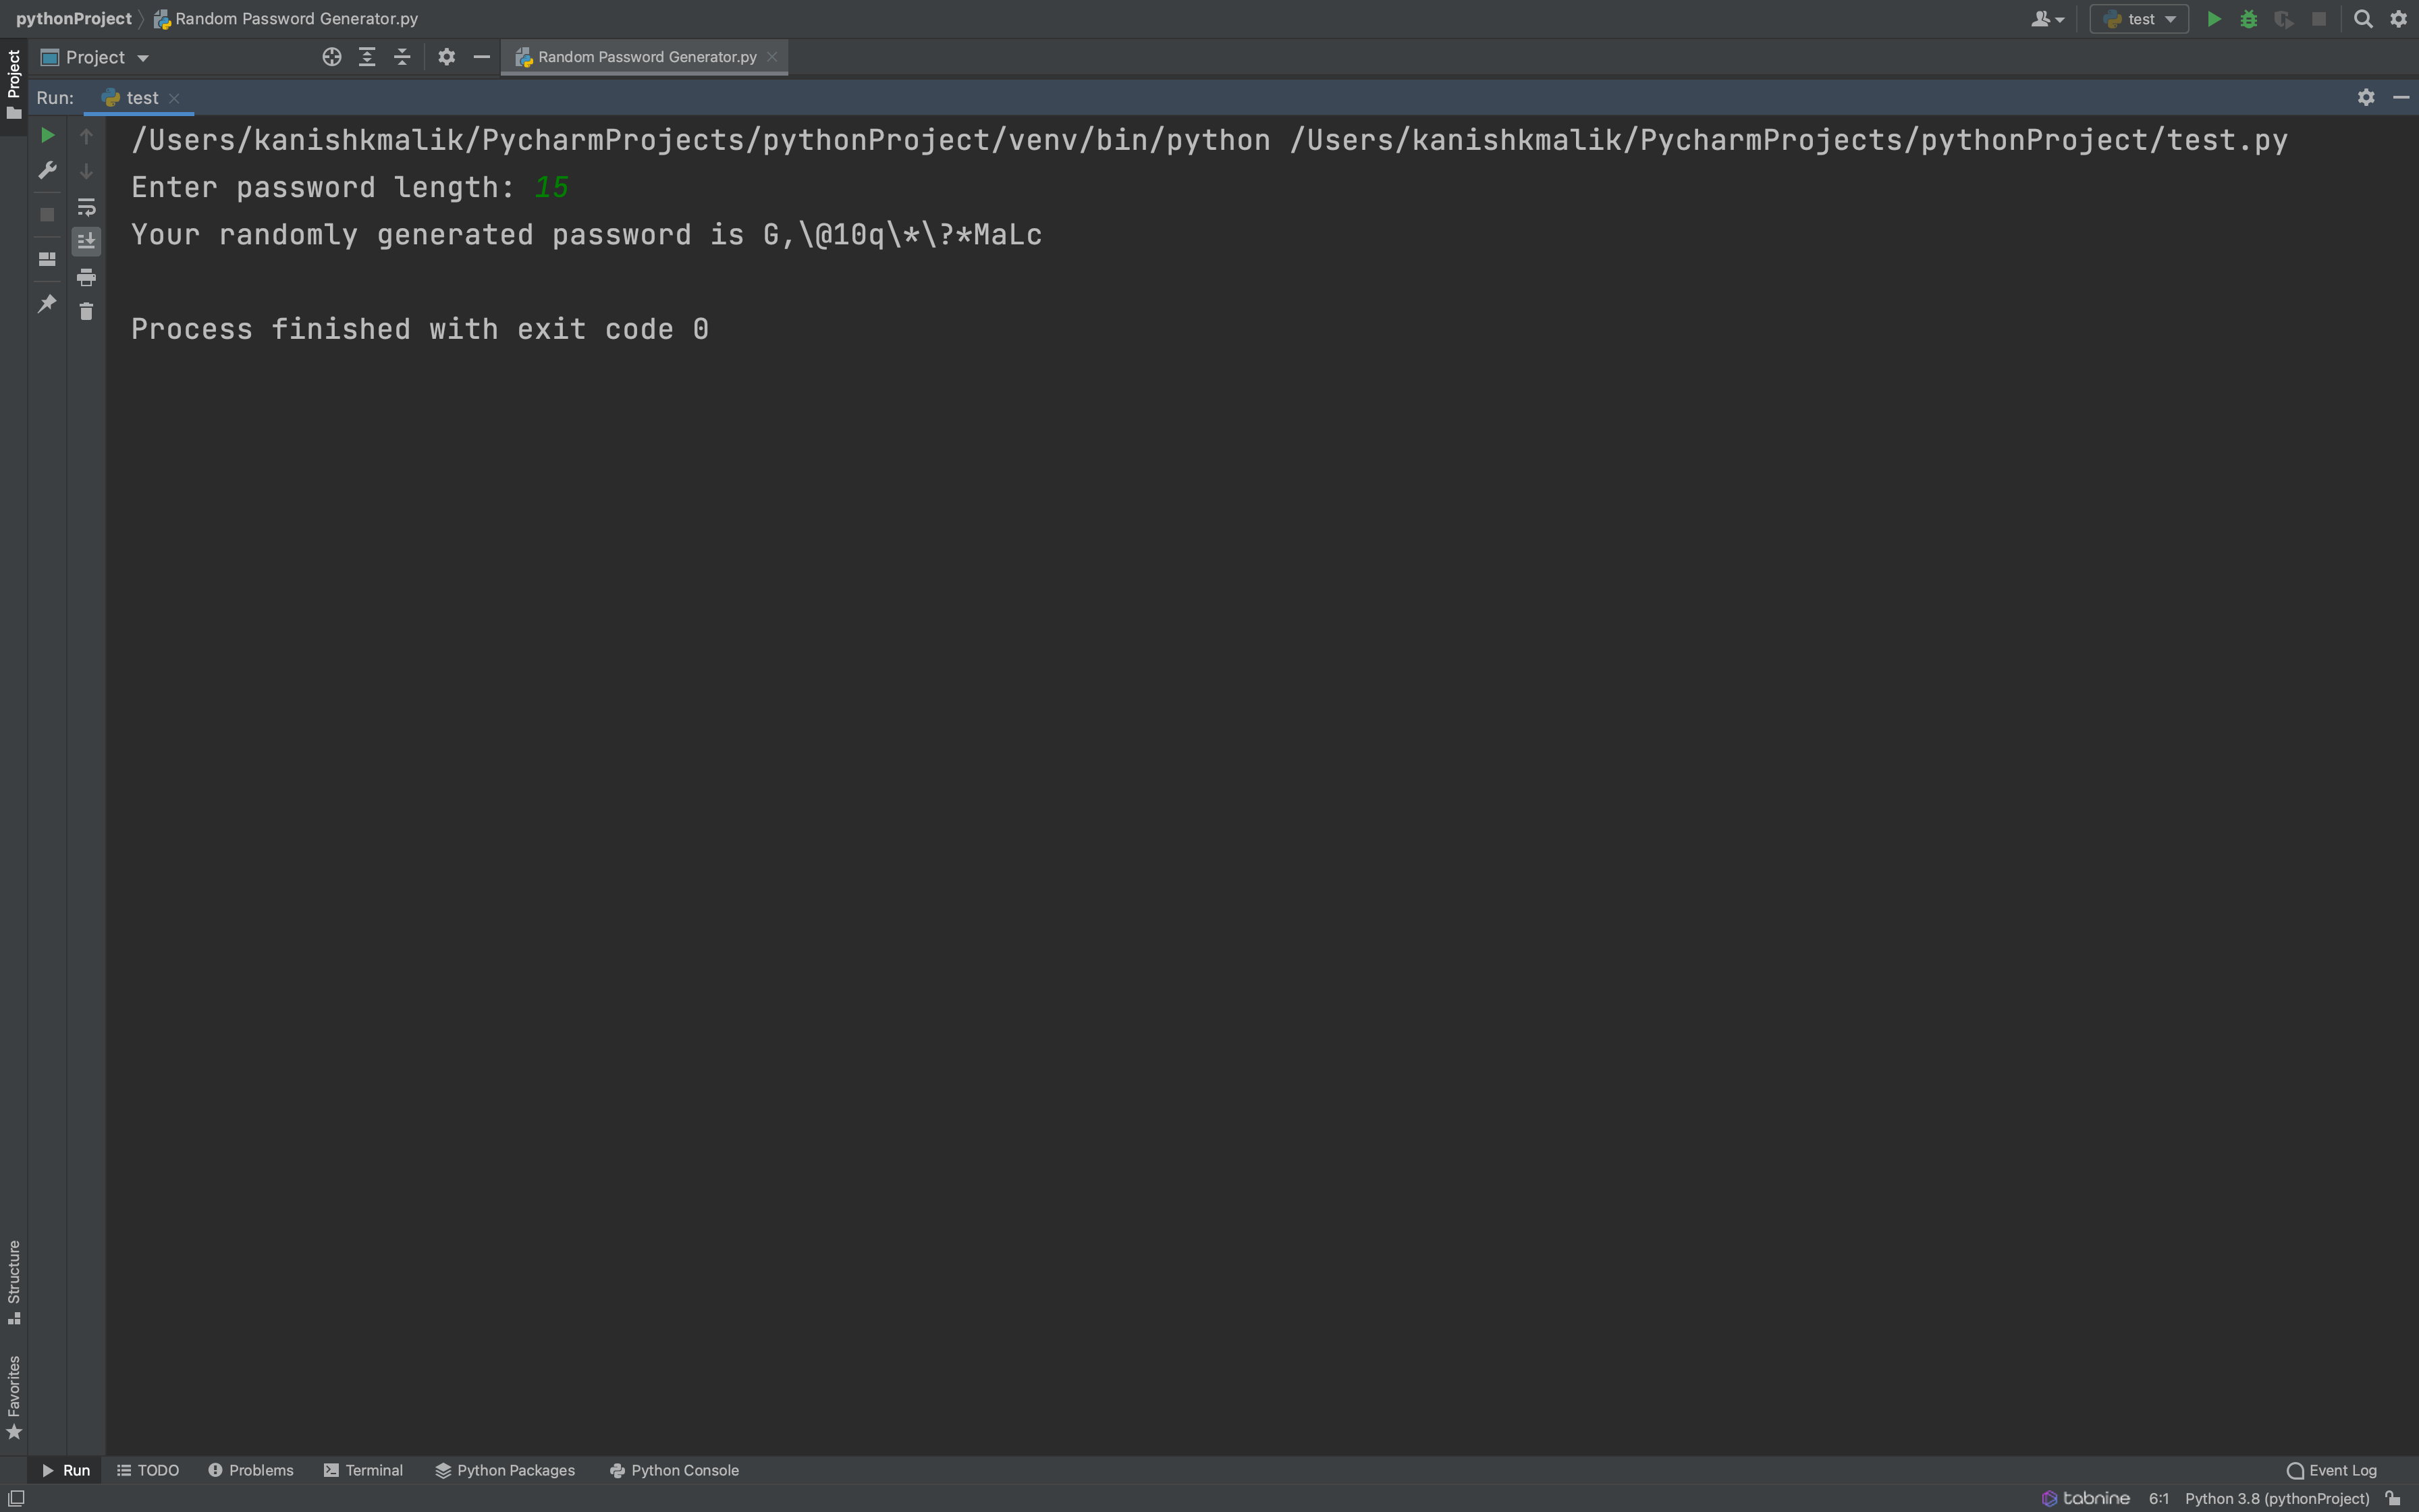Rerun the test script in Run panel
Screen dimensions: 2419x1512
pyautogui.click(x=47, y=135)
